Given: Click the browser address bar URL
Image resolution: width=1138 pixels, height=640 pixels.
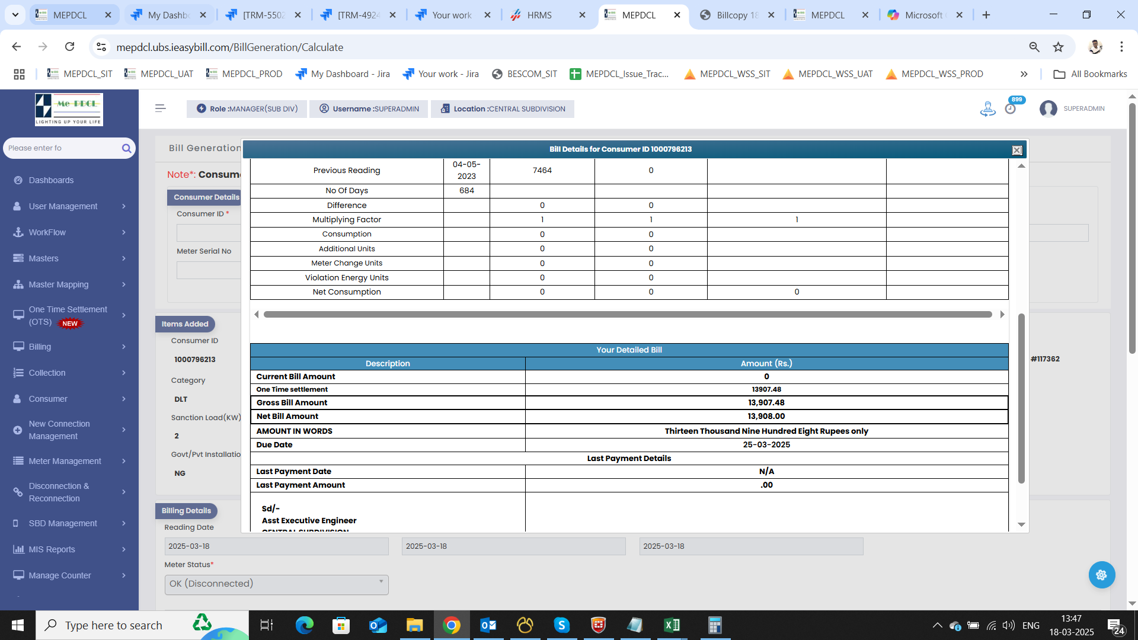Looking at the screenshot, I should 230,47.
